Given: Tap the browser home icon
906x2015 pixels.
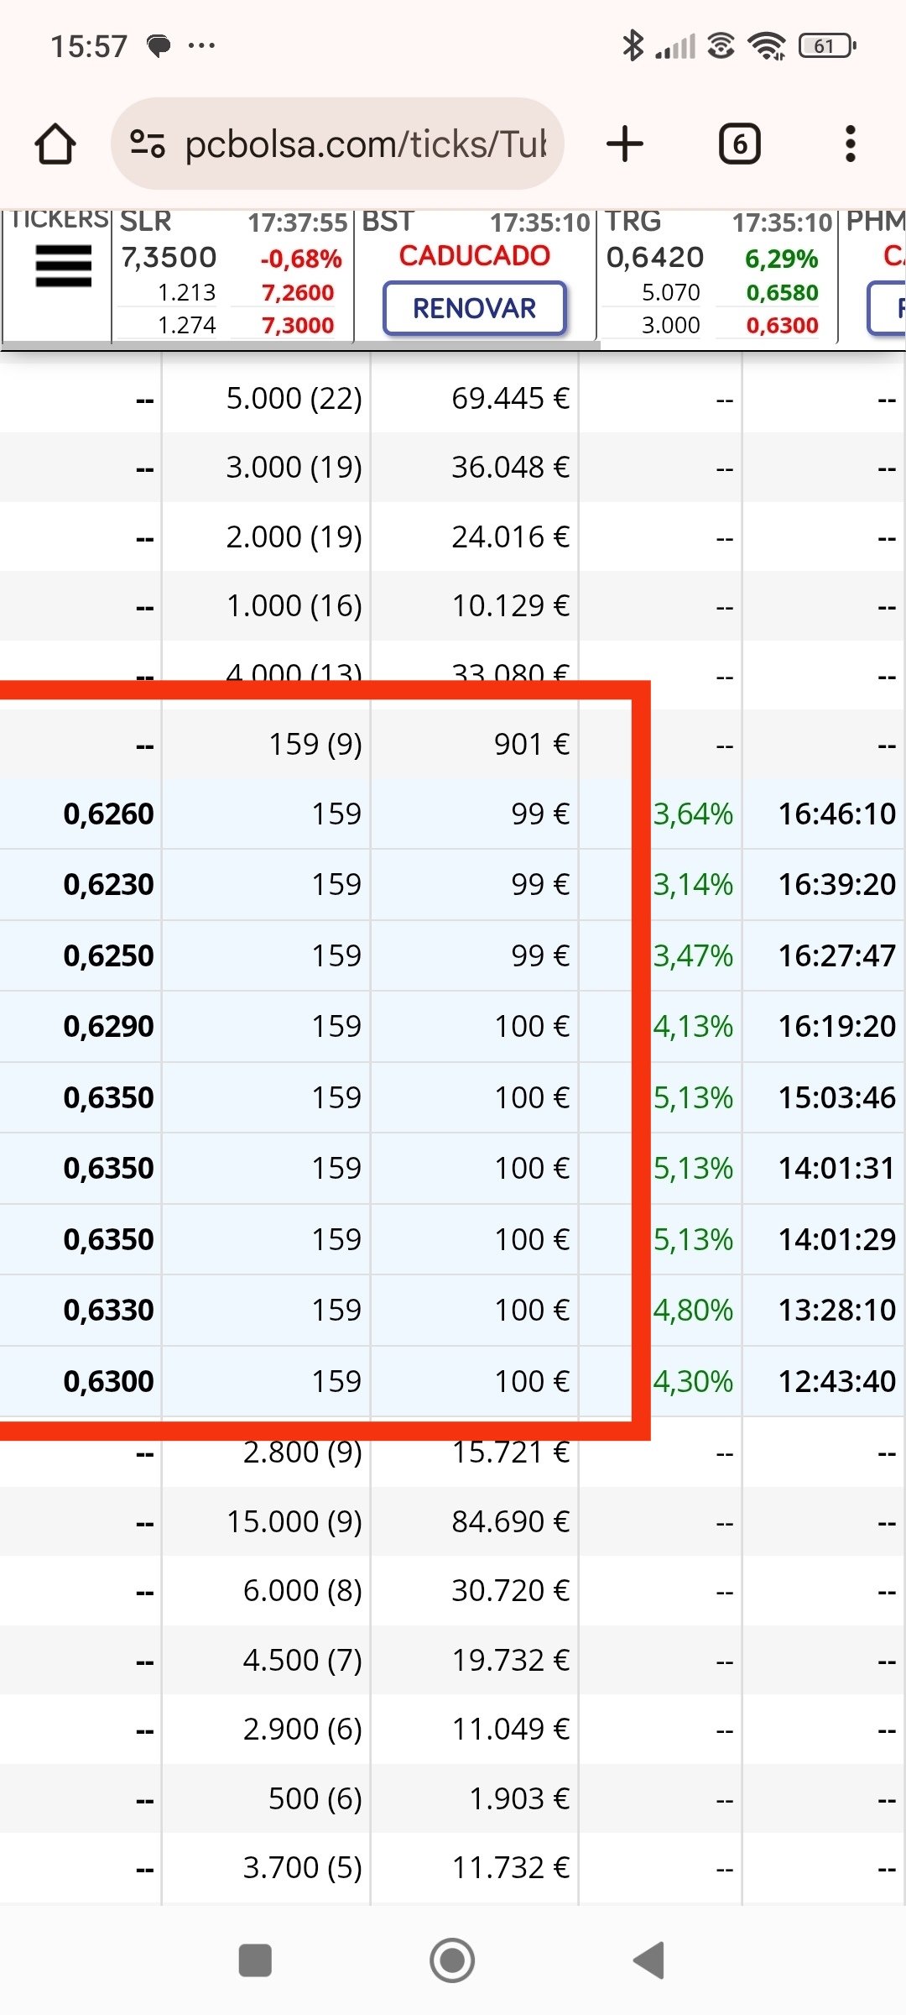Looking at the screenshot, I should [x=55, y=144].
